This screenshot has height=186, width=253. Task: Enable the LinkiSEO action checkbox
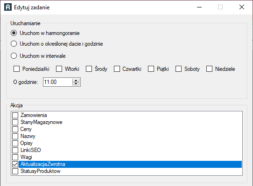(x=15, y=150)
